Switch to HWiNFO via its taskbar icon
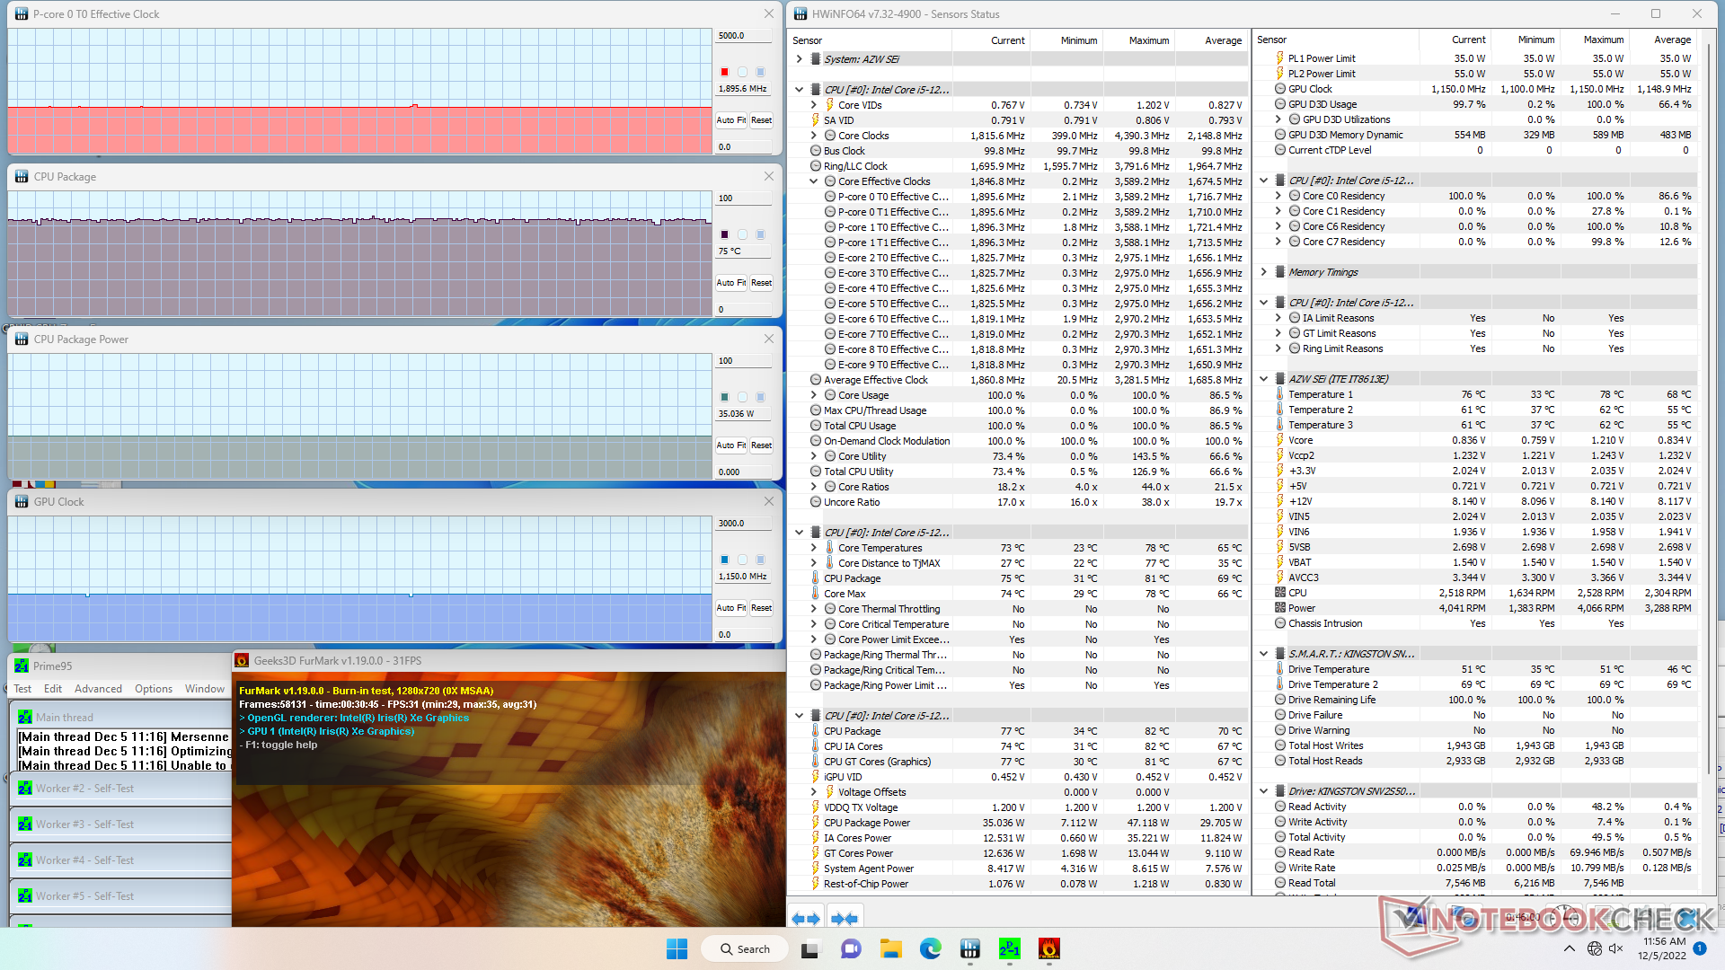Image resolution: width=1725 pixels, height=970 pixels. point(969,949)
